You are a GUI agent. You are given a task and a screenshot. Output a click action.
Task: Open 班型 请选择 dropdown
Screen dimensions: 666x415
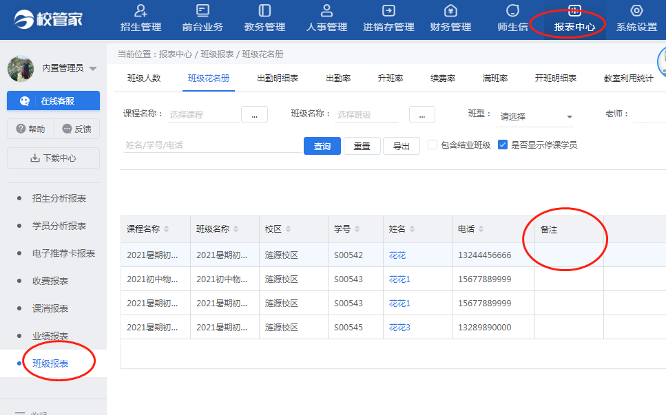tap(534, 116)
